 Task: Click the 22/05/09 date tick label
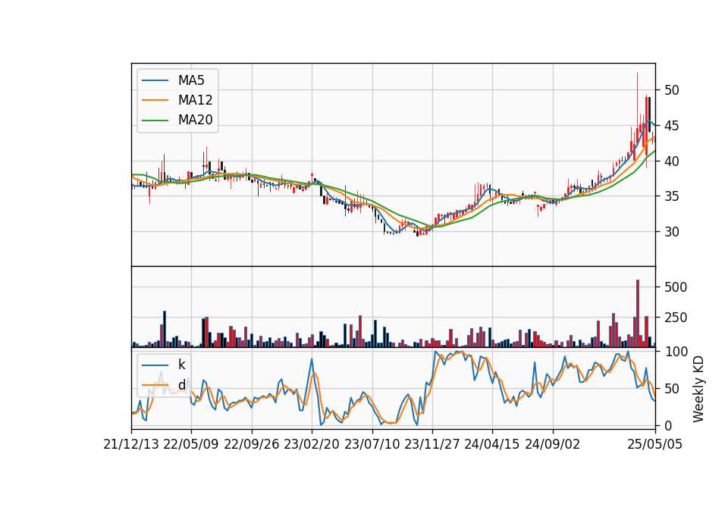point(191,444)
